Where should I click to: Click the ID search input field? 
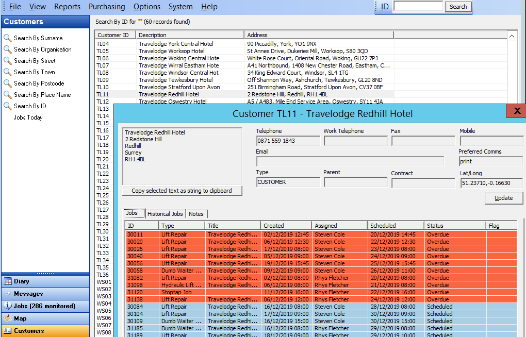coord(418,6)
